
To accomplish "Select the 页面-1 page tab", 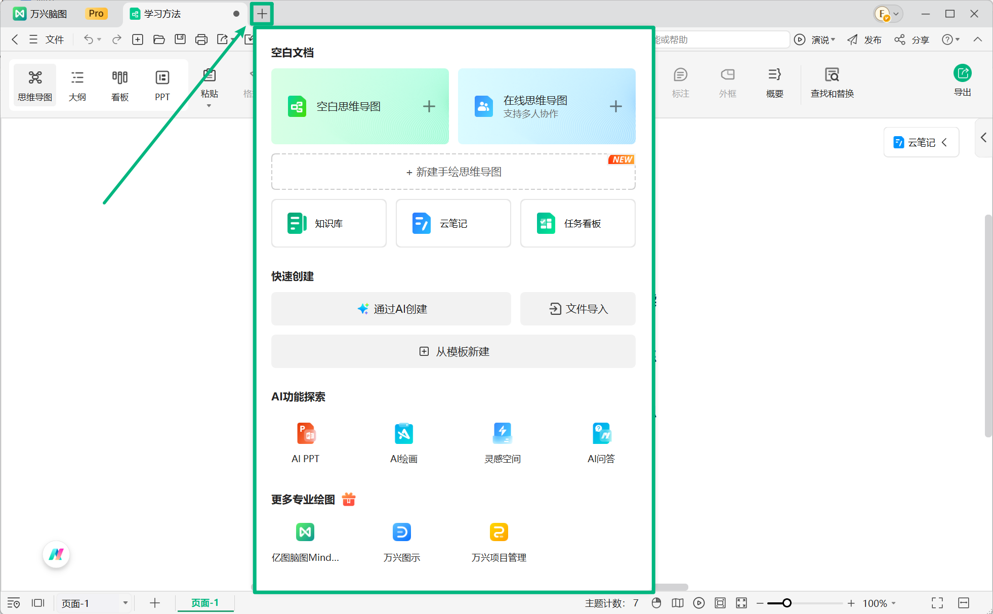I will click(x=205, y=603).
